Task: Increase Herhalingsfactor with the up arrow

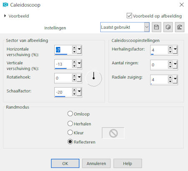Action: tap(170, 48)
